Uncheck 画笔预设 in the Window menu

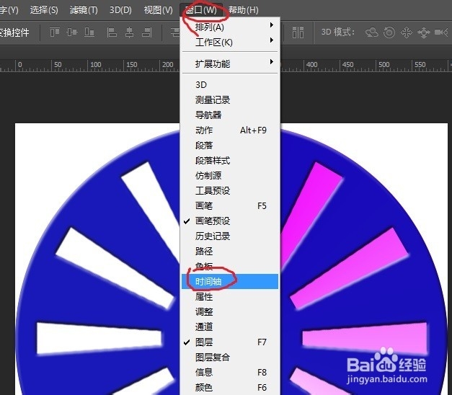tap(230, 221)
